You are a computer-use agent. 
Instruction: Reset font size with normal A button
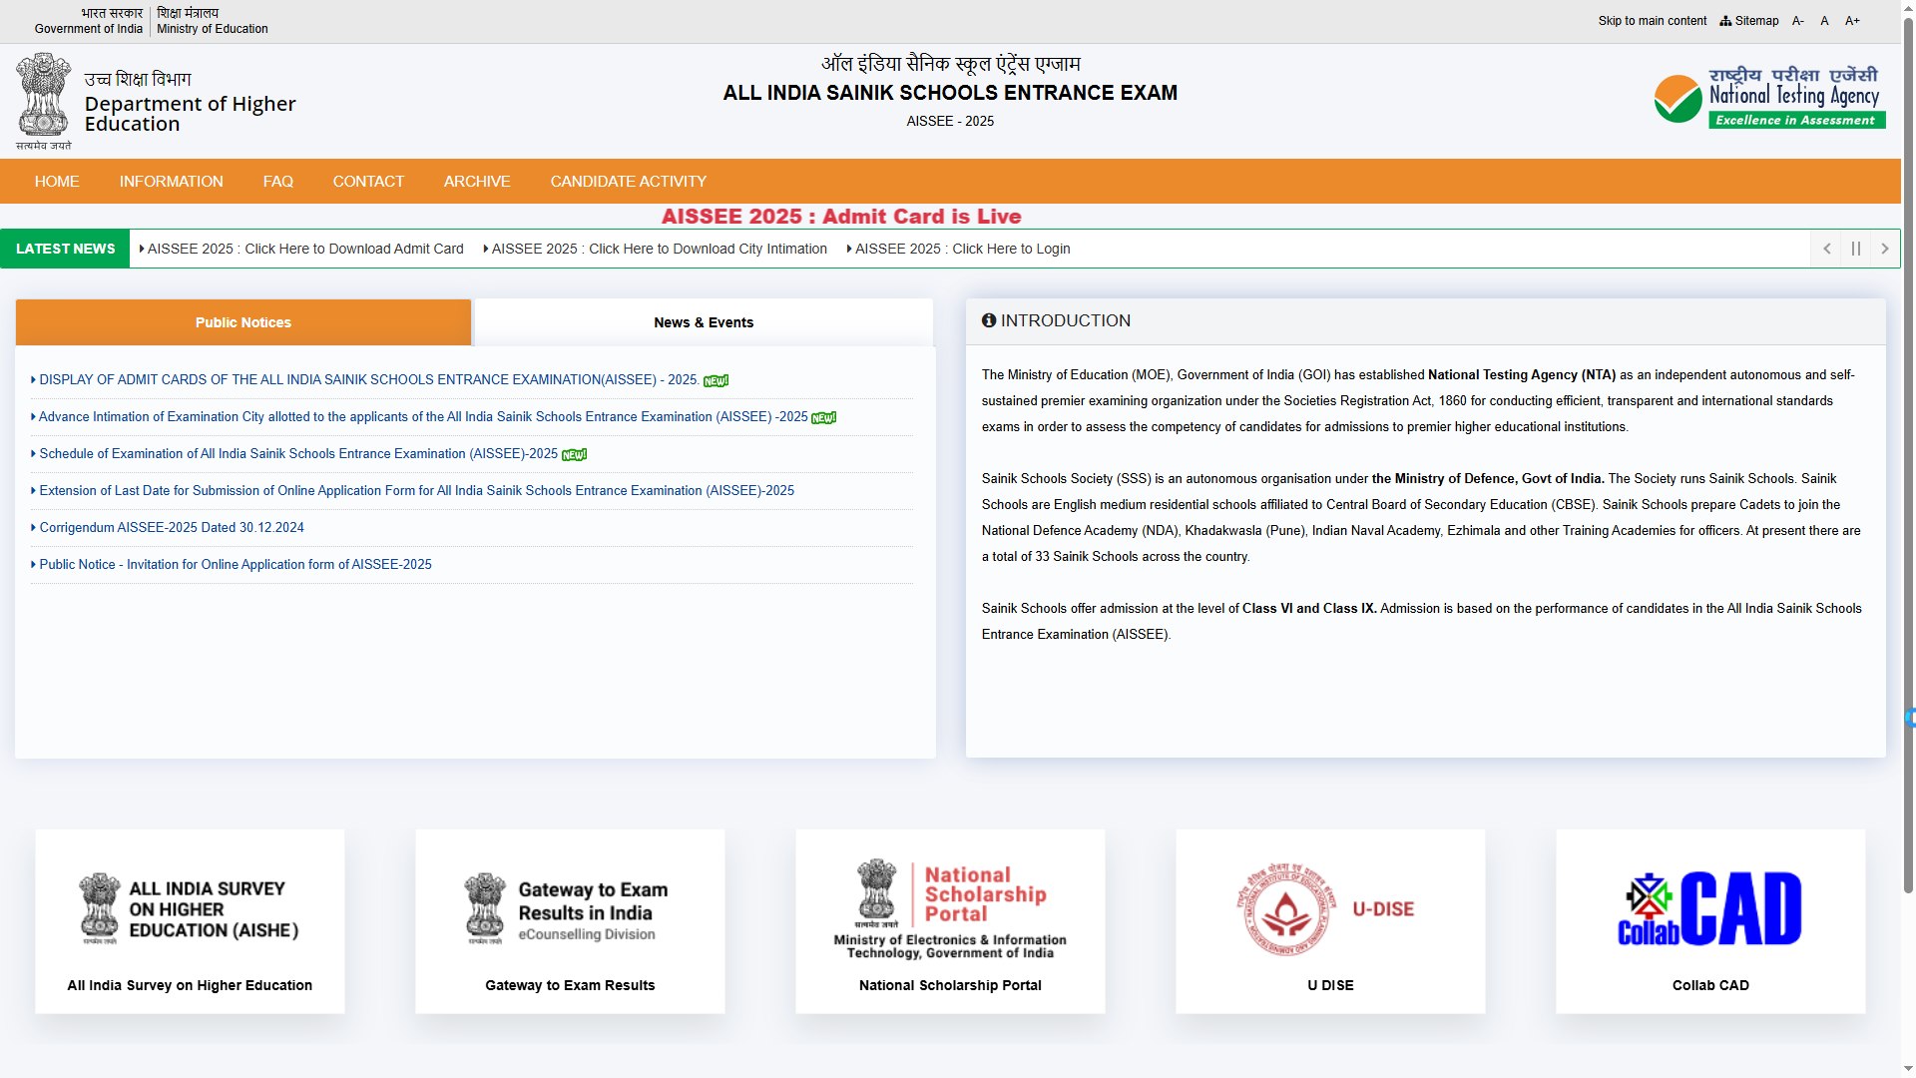pyautogui.click(x=1824, y=21)
